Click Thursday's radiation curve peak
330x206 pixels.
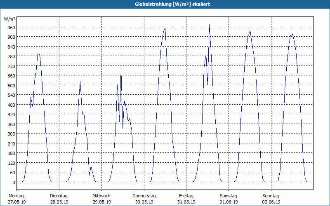click(165, 28)
